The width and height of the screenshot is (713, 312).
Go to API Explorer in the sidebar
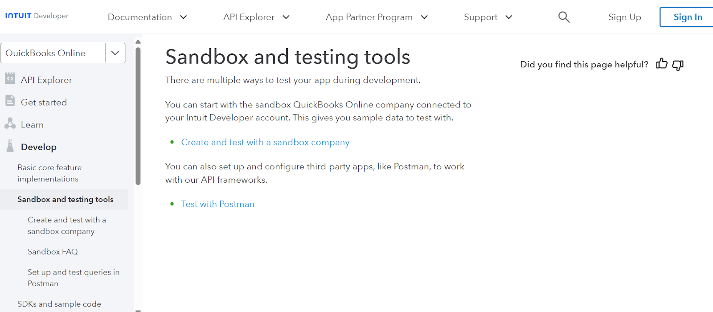[x=46, y=80]
